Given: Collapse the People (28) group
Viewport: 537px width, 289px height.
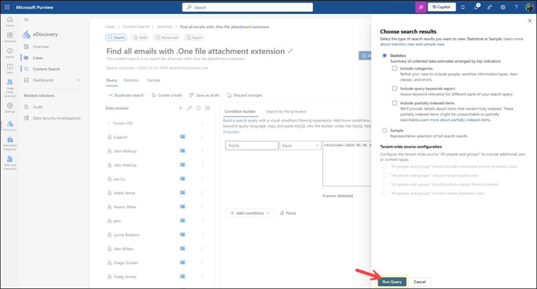Looking at the screenshot, I should pyautogui.click(x=109, y=123).
